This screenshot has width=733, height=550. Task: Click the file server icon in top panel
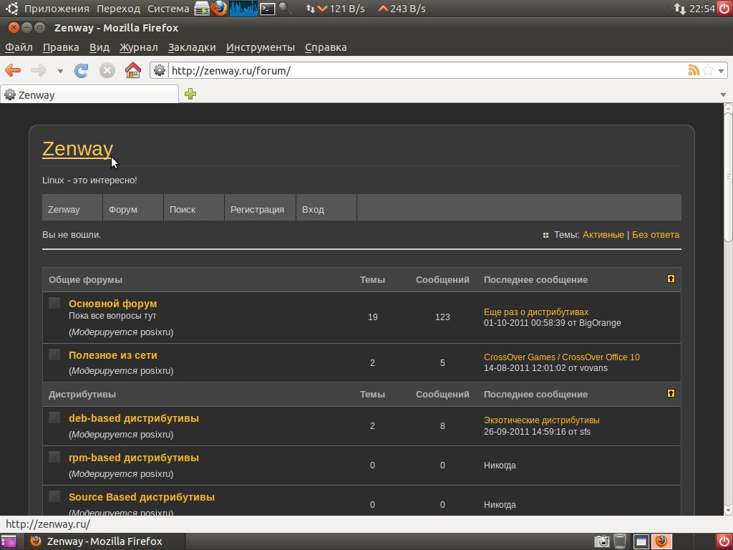tap(201, 9)
